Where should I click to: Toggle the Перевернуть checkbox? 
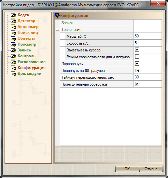[x=137, y=63]
